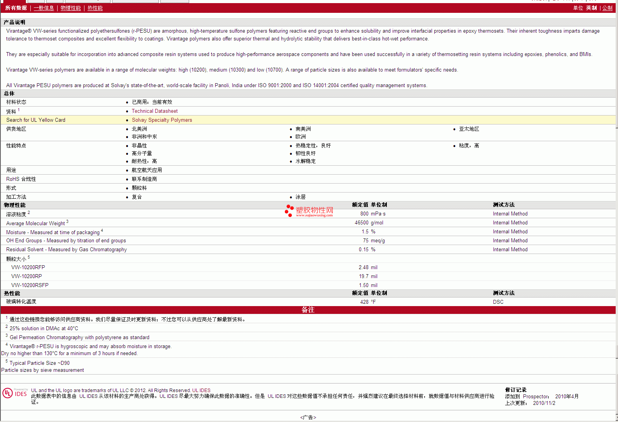Click the Search for UL Yellow Card row label

pyautogui.click(x=36, y=120)
